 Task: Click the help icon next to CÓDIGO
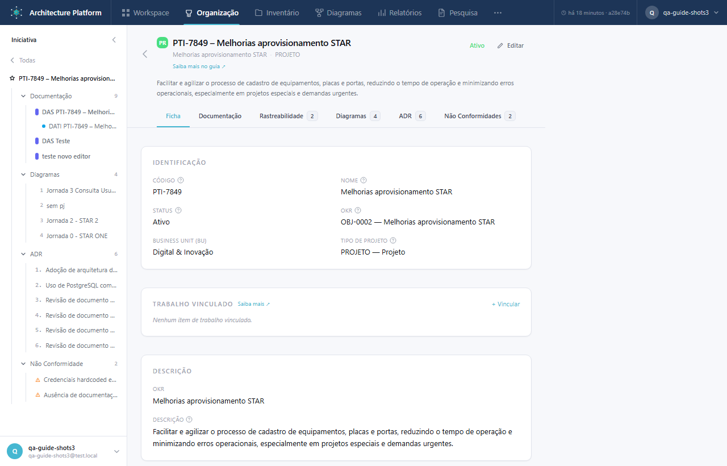pyautogui.click(x=181, y=180)
